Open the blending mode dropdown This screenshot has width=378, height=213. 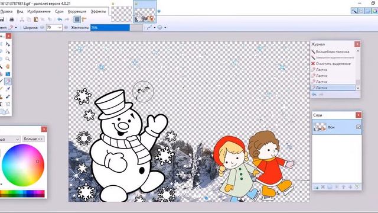(x=161, y=28)
